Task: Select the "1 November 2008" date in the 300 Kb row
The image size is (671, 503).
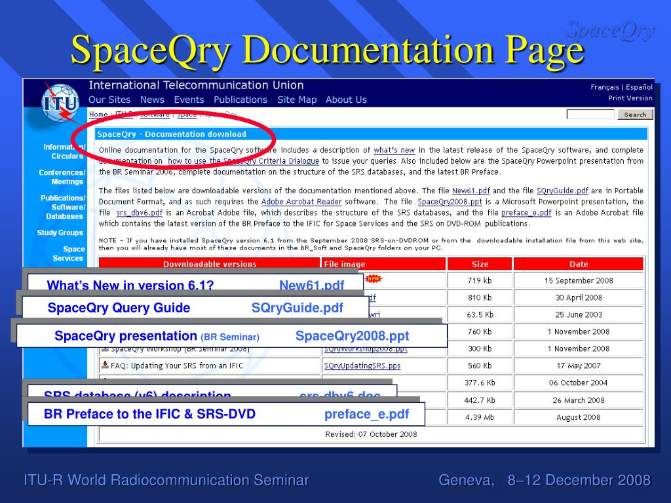Action: point(579,348)
